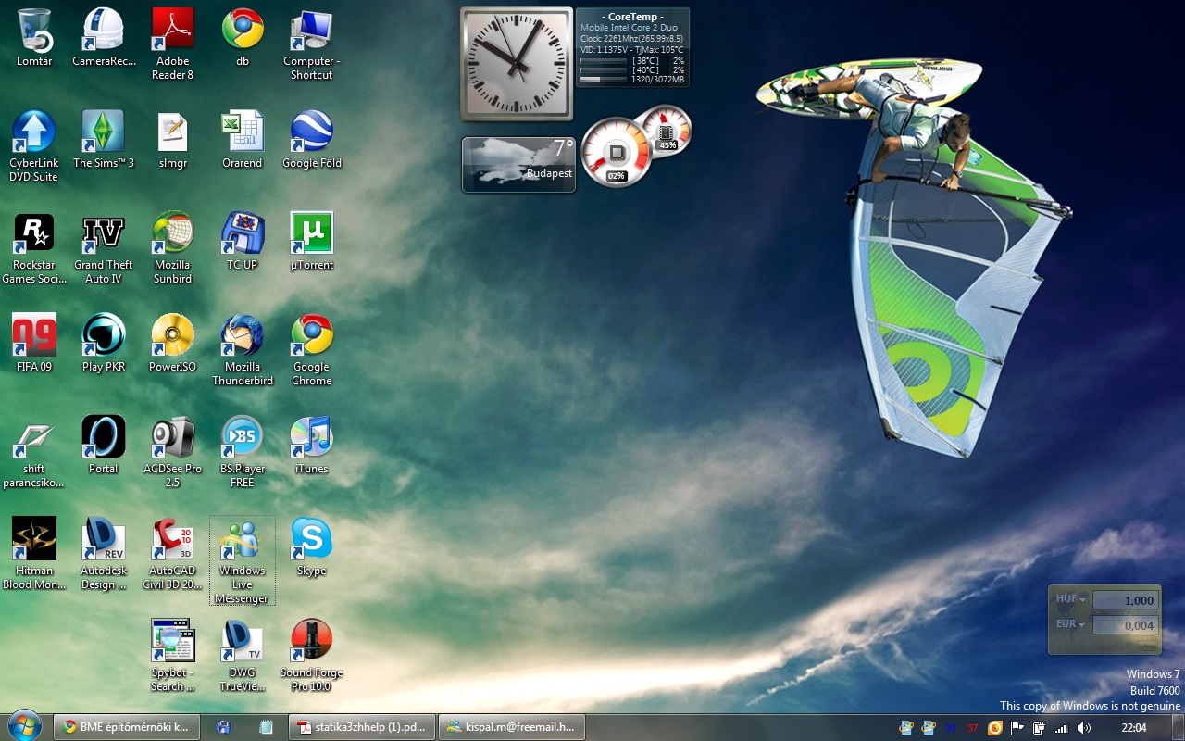Launch Mozilla Thunderbird
1185x741 pixels.
[243, 349]
